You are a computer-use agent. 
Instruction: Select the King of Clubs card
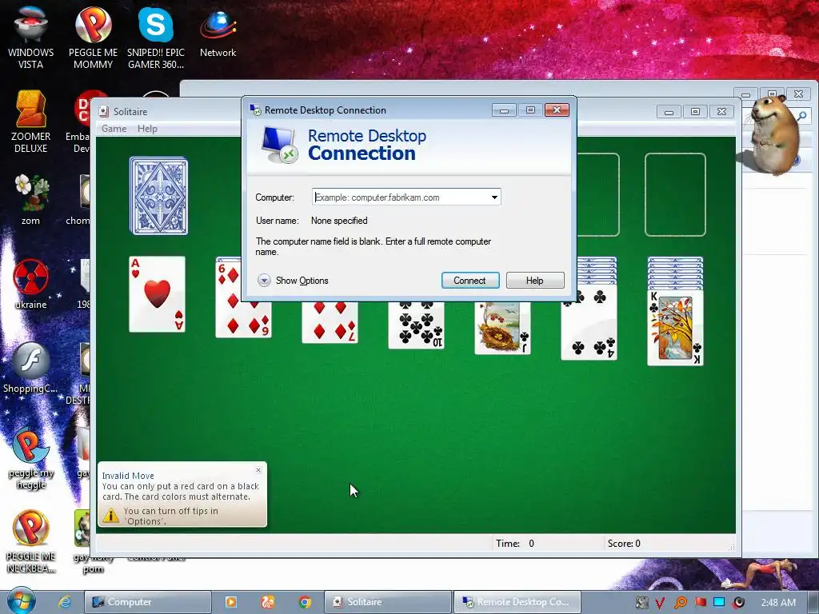pyautogui.click(x=675, y=329)
